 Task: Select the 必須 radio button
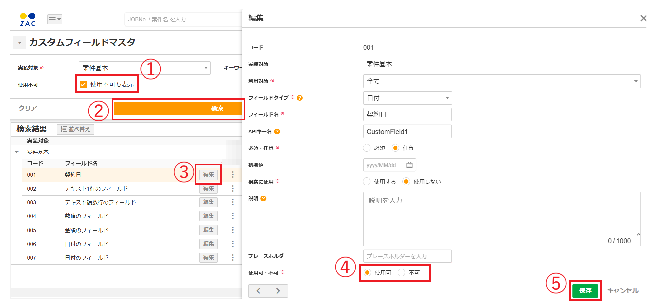367,148
